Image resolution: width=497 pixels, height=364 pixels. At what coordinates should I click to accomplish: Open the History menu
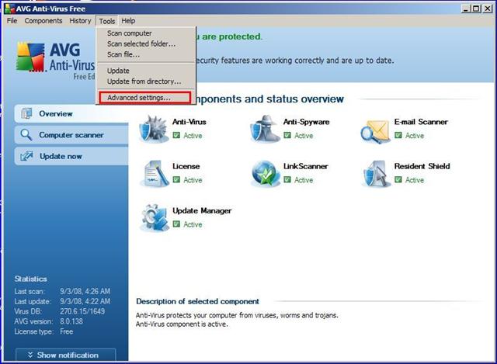(x=80, y=21)
